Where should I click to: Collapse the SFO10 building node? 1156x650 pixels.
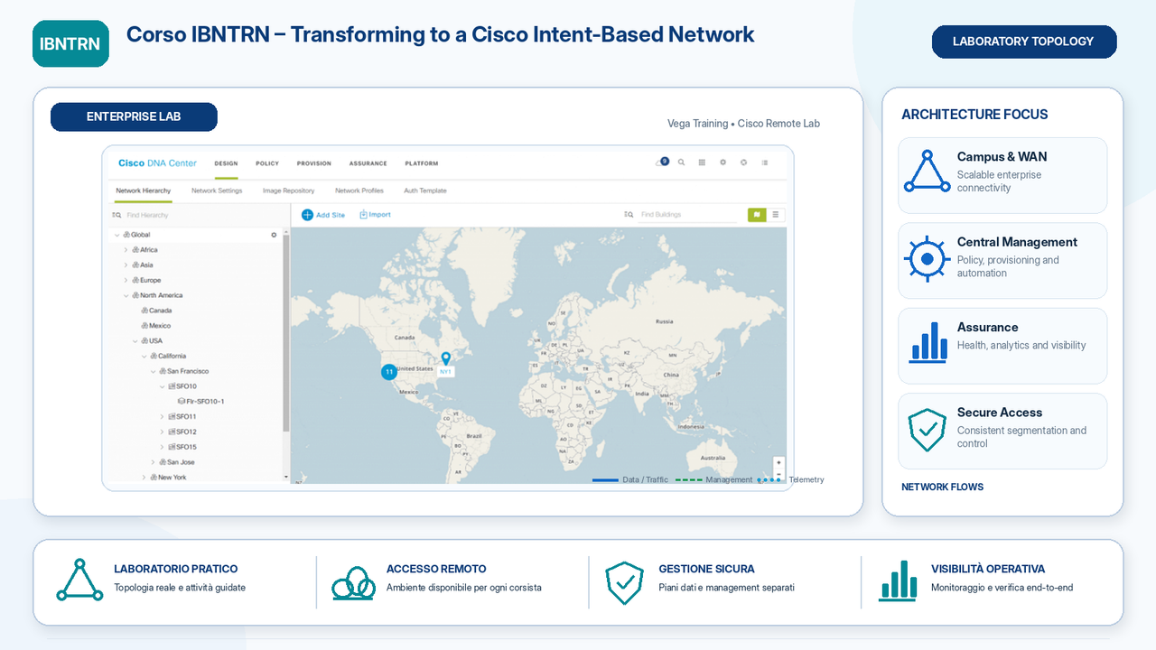click(x=162, y=386)
